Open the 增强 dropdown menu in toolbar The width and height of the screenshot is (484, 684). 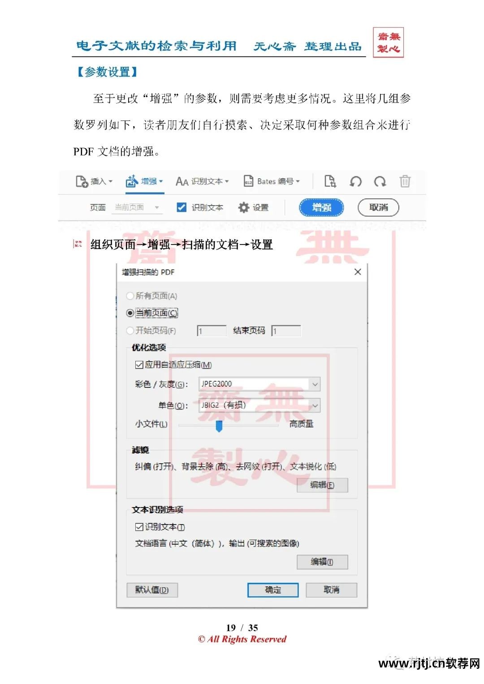click(160, 181)
